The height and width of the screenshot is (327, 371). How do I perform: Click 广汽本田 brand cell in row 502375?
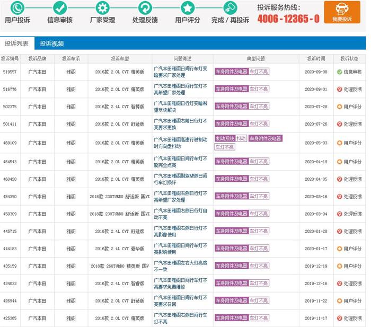pyautogui.click(x=37, y=107)
